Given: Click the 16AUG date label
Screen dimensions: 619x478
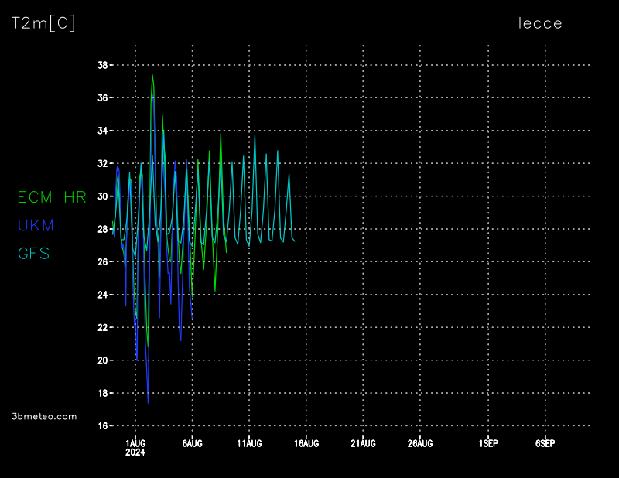Looking at the screenshot, I should pos(306,443).
